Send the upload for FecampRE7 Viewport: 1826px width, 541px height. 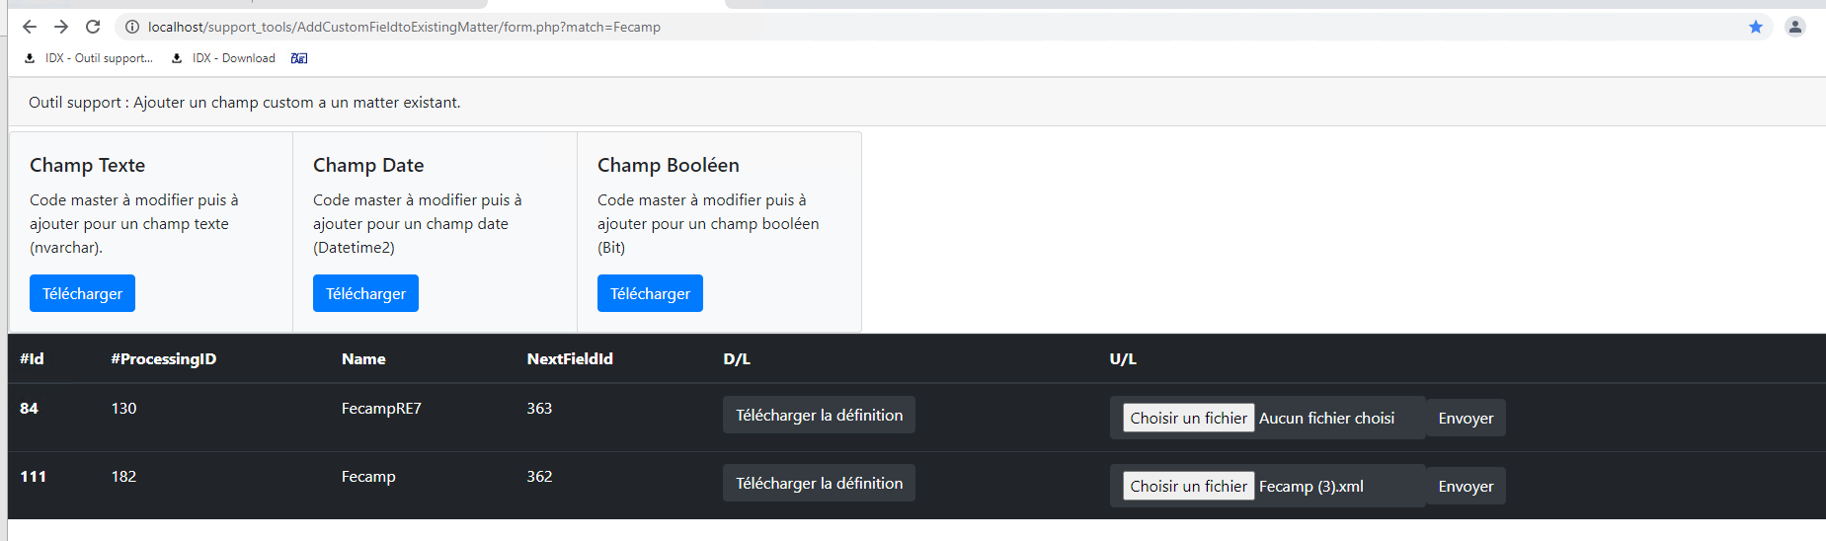click(x=1466, y=418)
